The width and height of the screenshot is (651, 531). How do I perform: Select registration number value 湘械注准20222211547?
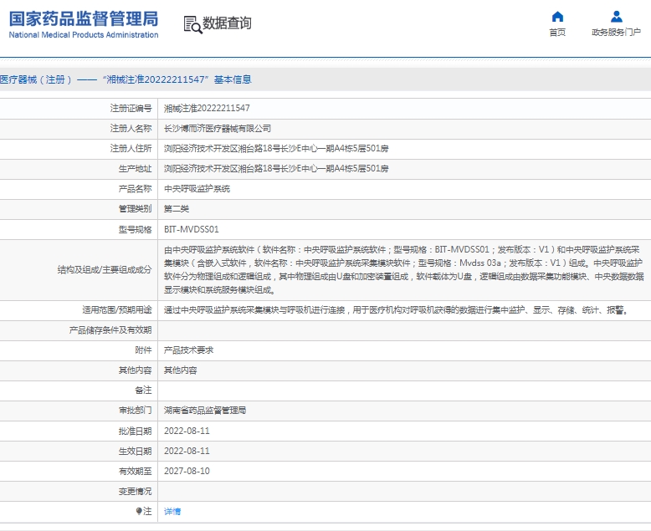[207, 108]
